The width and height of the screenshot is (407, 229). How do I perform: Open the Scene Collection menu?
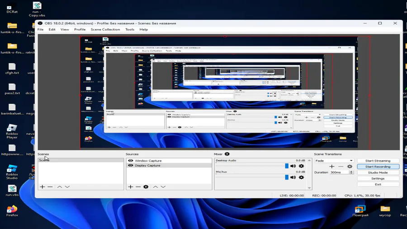click(x=105, y=29)
